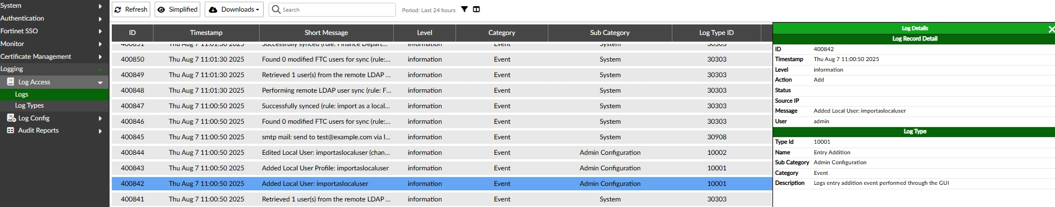Image resolution: width=1055 pixels, height=207 pixels.
Task: Collapse the Log Access submenu
Action: point(55,82)
